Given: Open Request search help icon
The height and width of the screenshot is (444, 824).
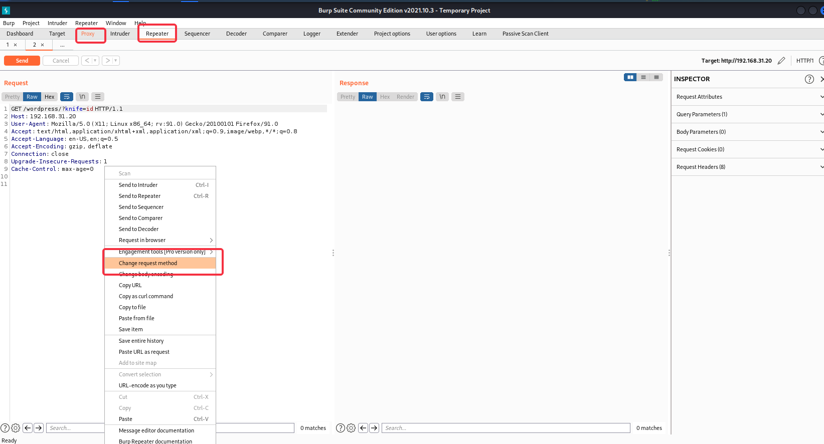Looking at the screenshot, I should (x=5, y=428).
